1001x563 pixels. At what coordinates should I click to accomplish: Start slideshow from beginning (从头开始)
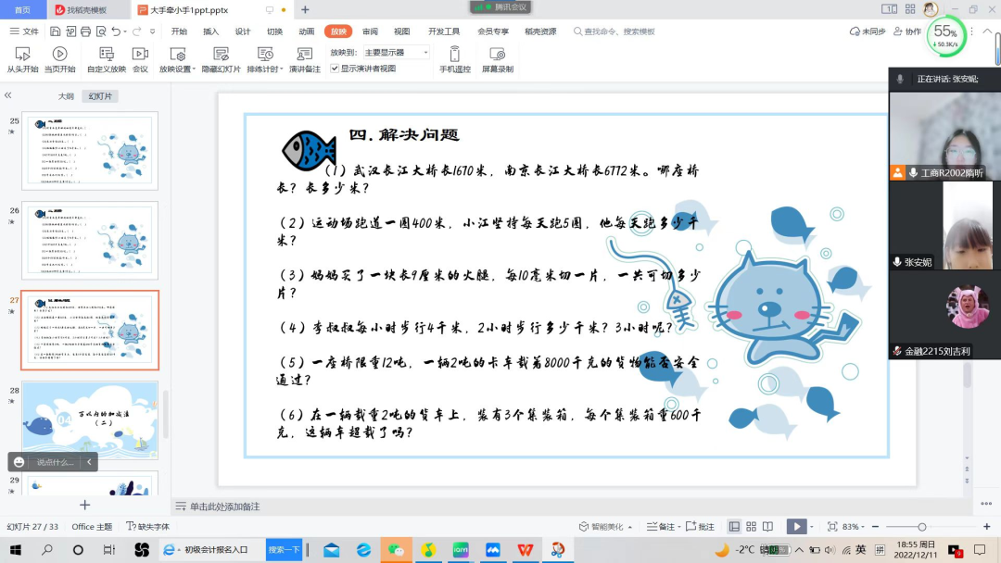(23, 60)
